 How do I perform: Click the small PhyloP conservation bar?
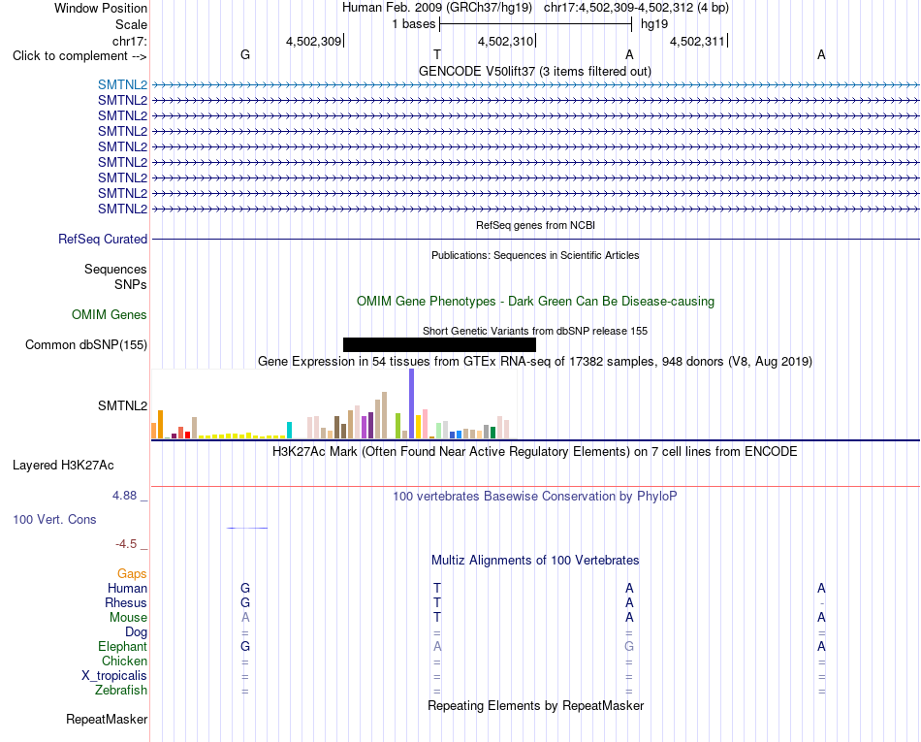pos(247,529)
